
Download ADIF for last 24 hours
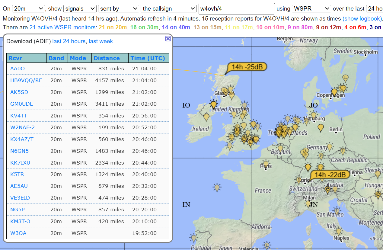pos(69,41)
